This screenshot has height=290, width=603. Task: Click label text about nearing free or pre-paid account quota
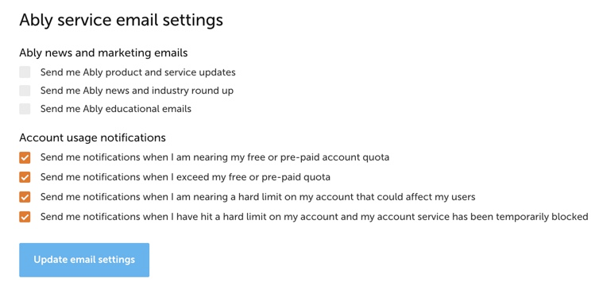click(215, 157)
